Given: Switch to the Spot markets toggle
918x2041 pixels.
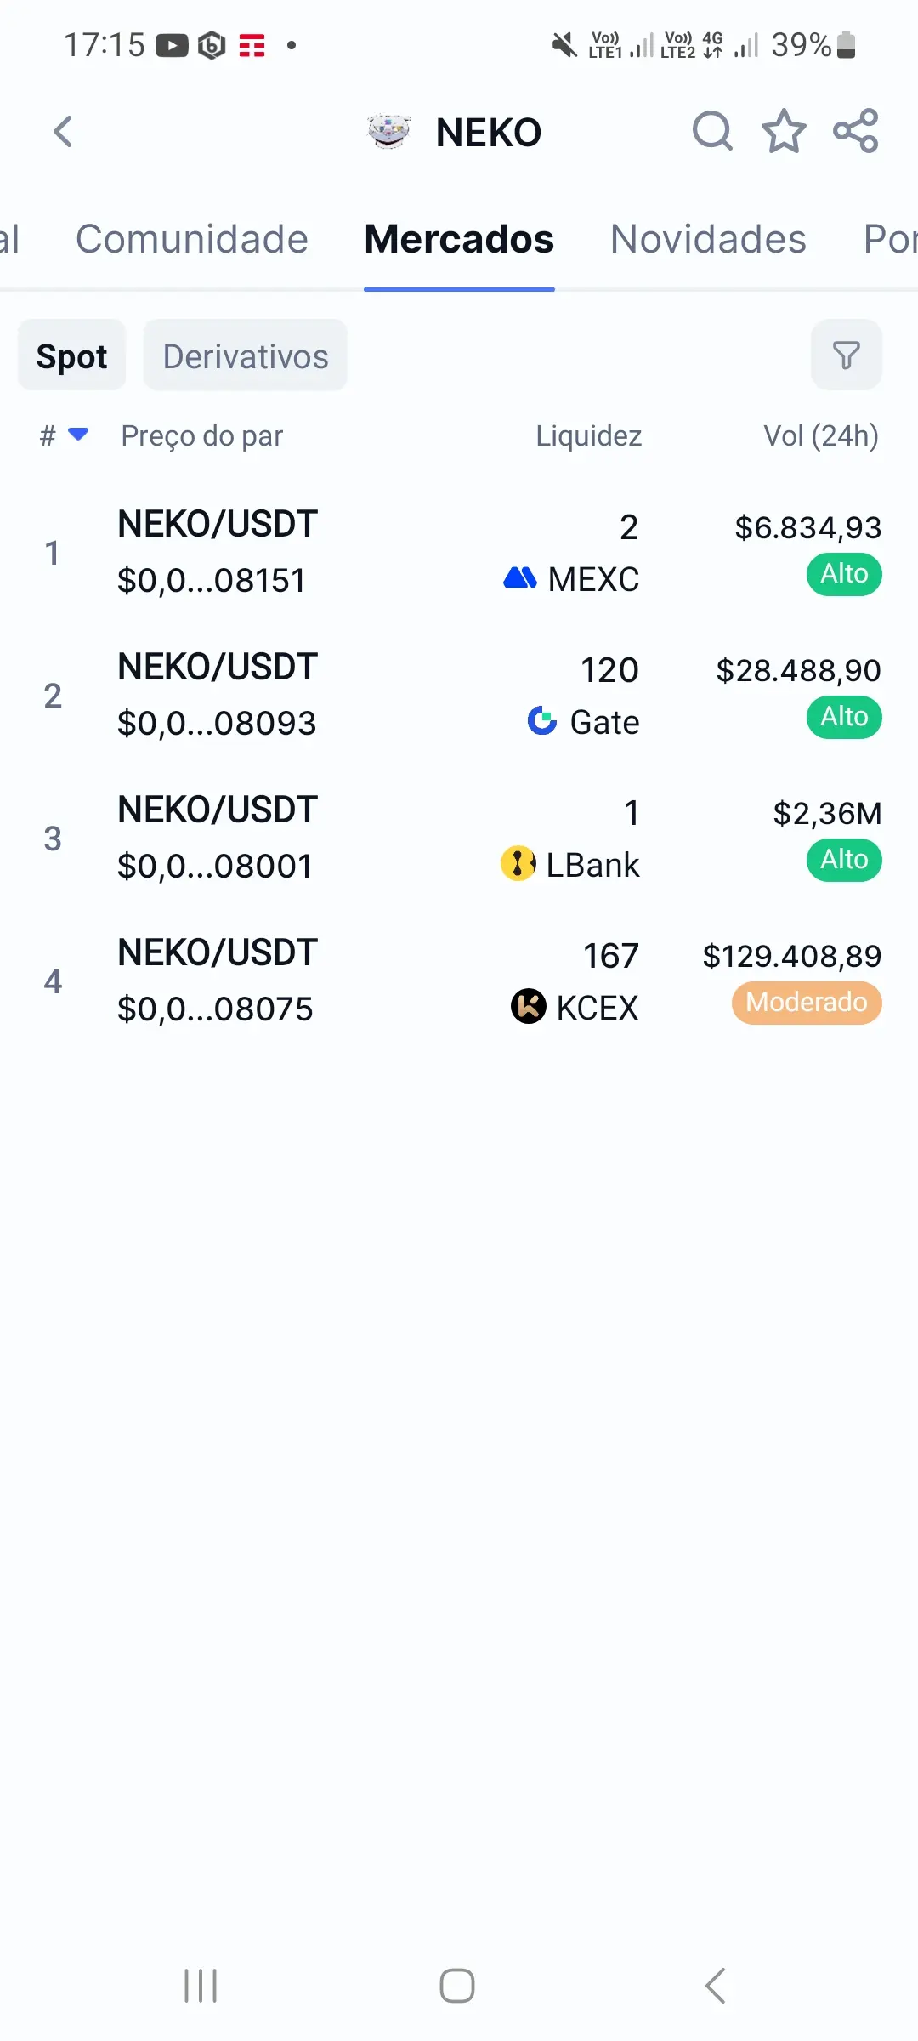Looking at the screenshot, I should pyautogui.click(x=72, y=355).
